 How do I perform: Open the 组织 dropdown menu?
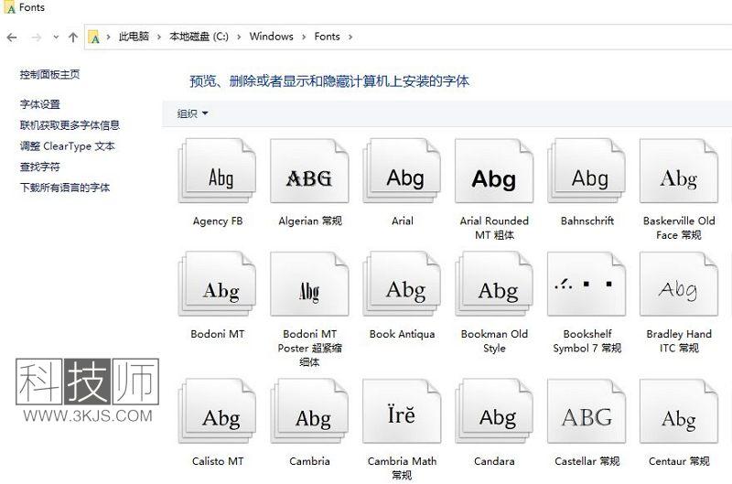coord(192,113)
